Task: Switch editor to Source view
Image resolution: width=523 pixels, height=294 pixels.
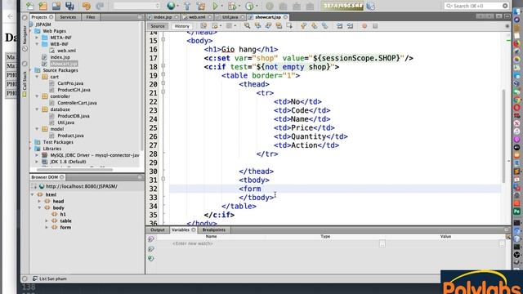Action: pyautogui.click(x=158, y=26)
